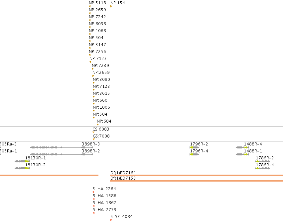Click the 18130R-2 label
This screenshot has width=283, height=222.
(35, 165)
